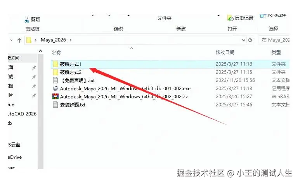The image size is (298, 183).
Task: Open recent locations dropdown beside up arrow
Action: (11, 40)
